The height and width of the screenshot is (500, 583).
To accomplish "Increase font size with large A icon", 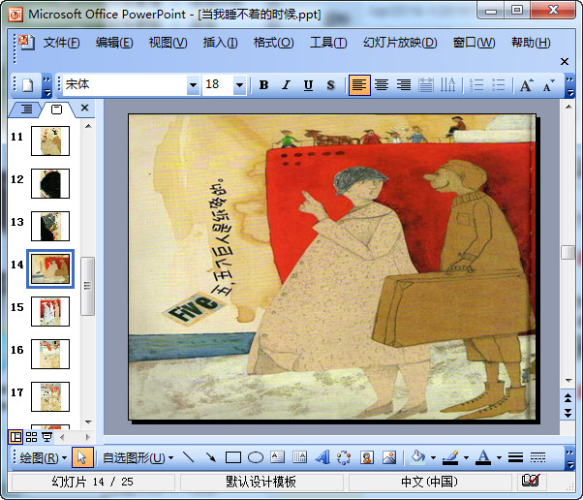I will (x=526, y=85).
